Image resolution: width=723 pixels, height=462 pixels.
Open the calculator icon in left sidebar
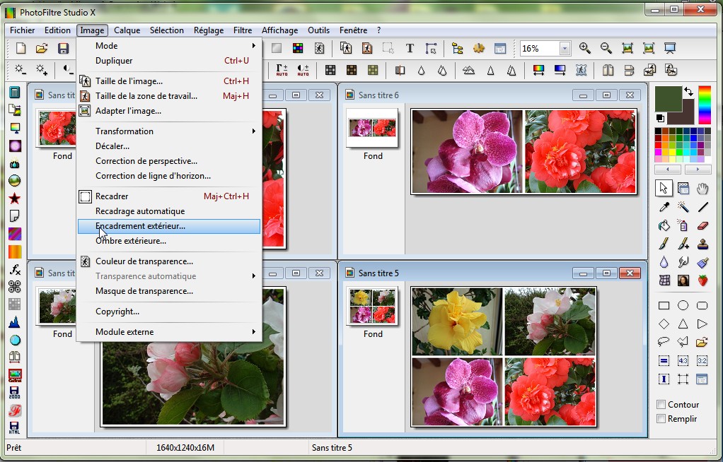[x=15, y=93]
